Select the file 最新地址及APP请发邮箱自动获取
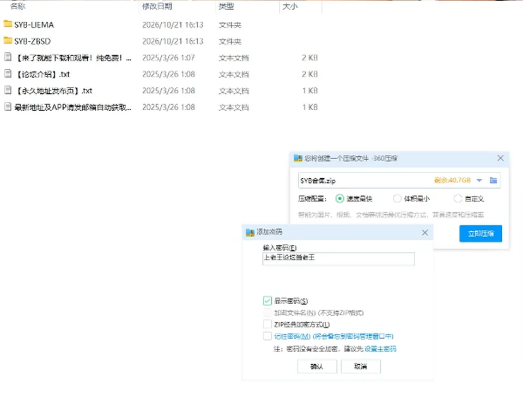523x398 pixels. [72, 107]
